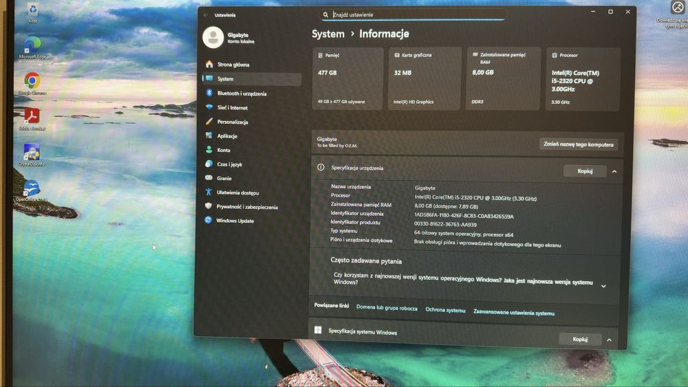
Task: Click Zmień nazwę tego komputera button
Action: point(579,144)
